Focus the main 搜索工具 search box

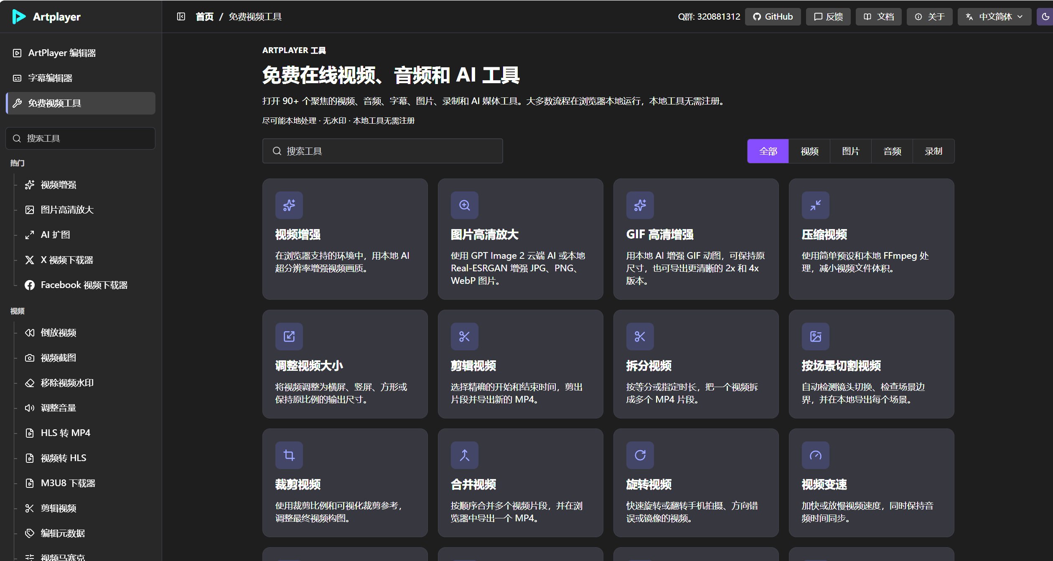pyautogui.click(x=382, y=151)
